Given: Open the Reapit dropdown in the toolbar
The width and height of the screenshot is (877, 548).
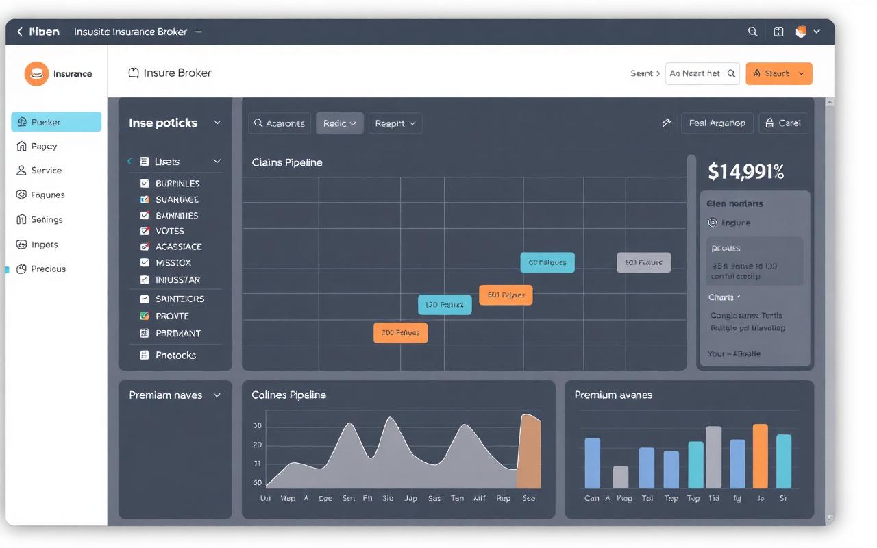Looking at the screenshot, I should click(395, 123).
